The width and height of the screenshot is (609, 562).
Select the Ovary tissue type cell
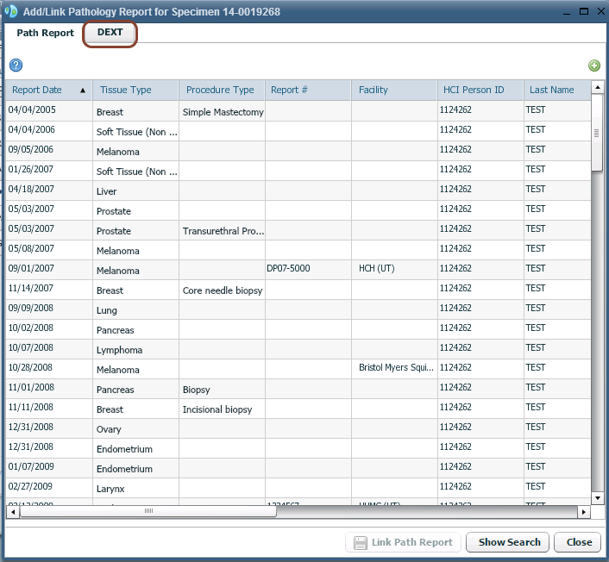click(x=135, y=428)
